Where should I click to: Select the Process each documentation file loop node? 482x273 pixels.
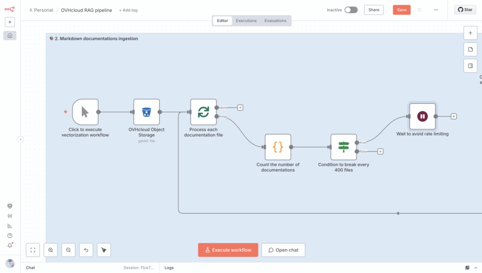click(x=203, y=112)
